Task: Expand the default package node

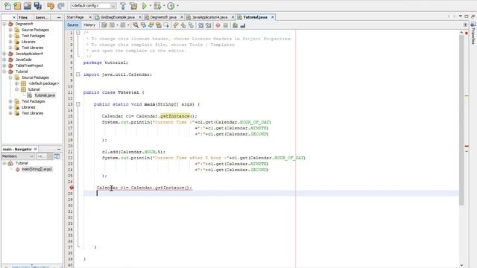Action: coord(16,83)
